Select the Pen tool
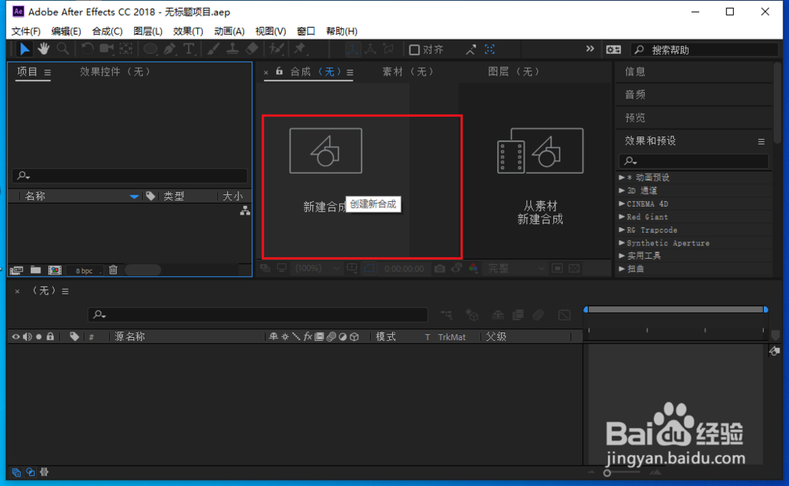The image size is (789, 486). [x=170, y=49]
